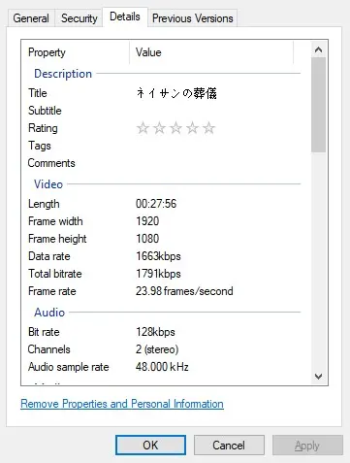Set rating to five stars
The height and width of the screenshot is (463, 350).
[209, 128]
